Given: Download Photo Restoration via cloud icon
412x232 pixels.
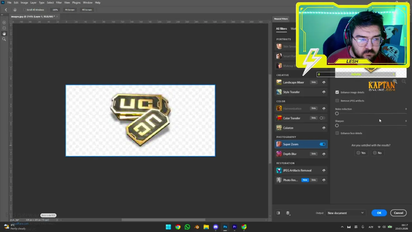Looking at the screenshot, I should click(324, 180).
